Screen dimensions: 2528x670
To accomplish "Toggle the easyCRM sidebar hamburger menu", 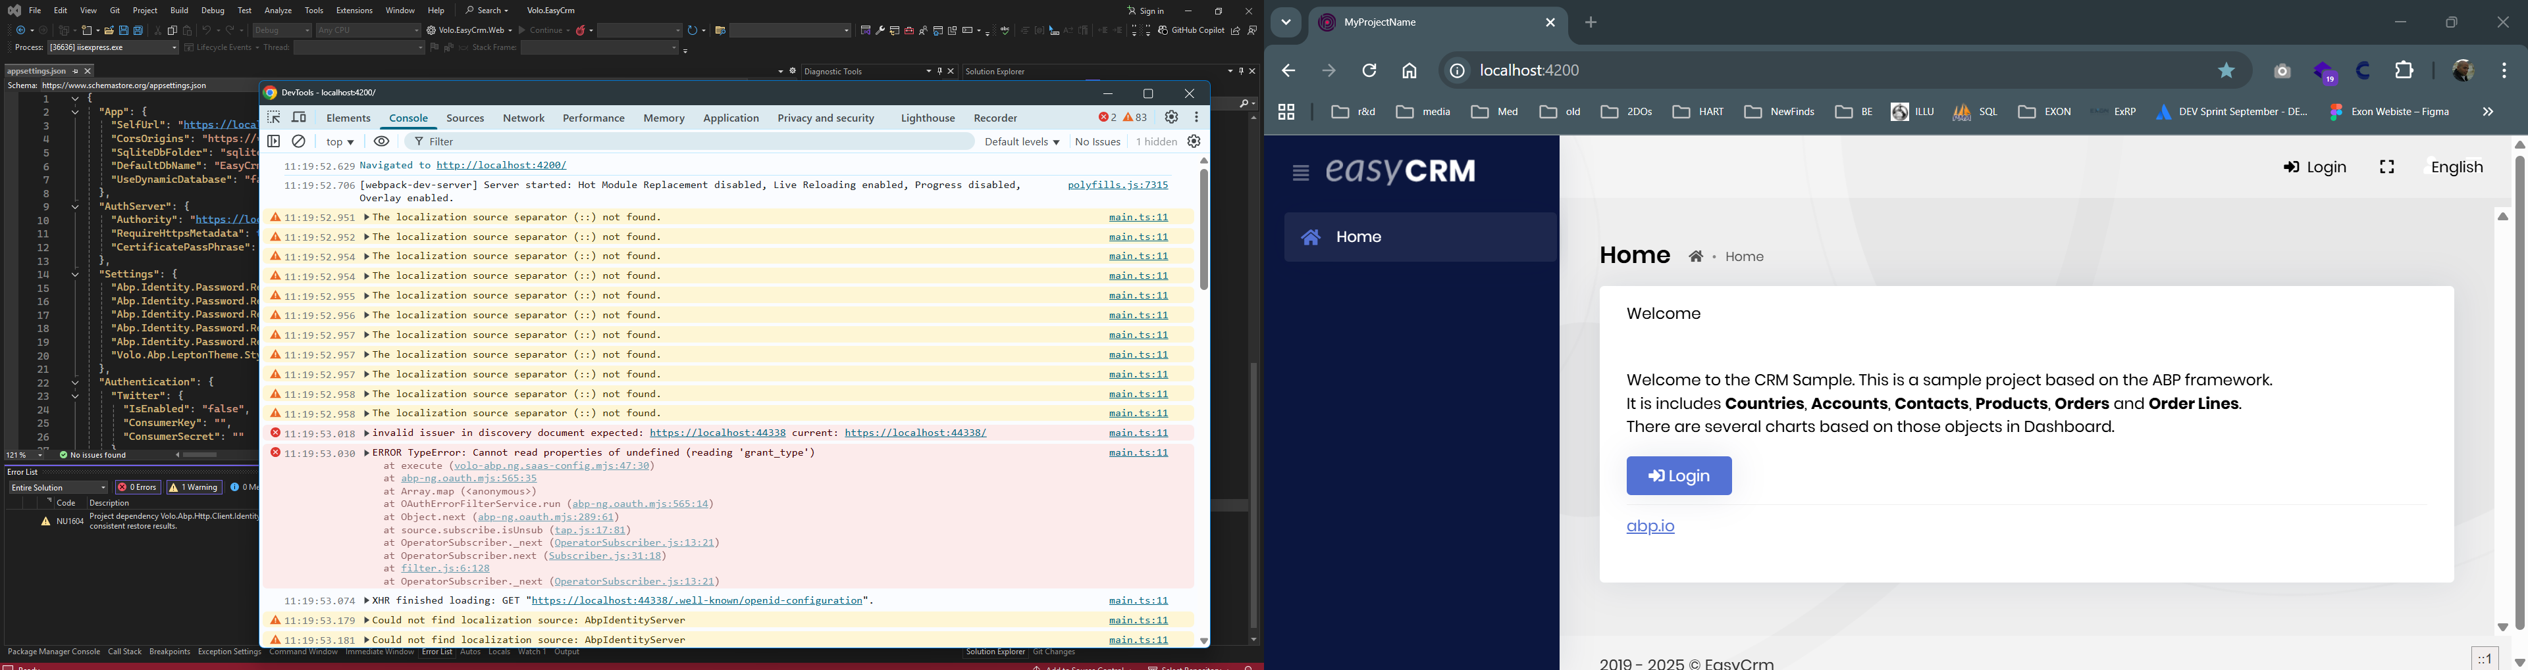I will [x=1300, y=174].
